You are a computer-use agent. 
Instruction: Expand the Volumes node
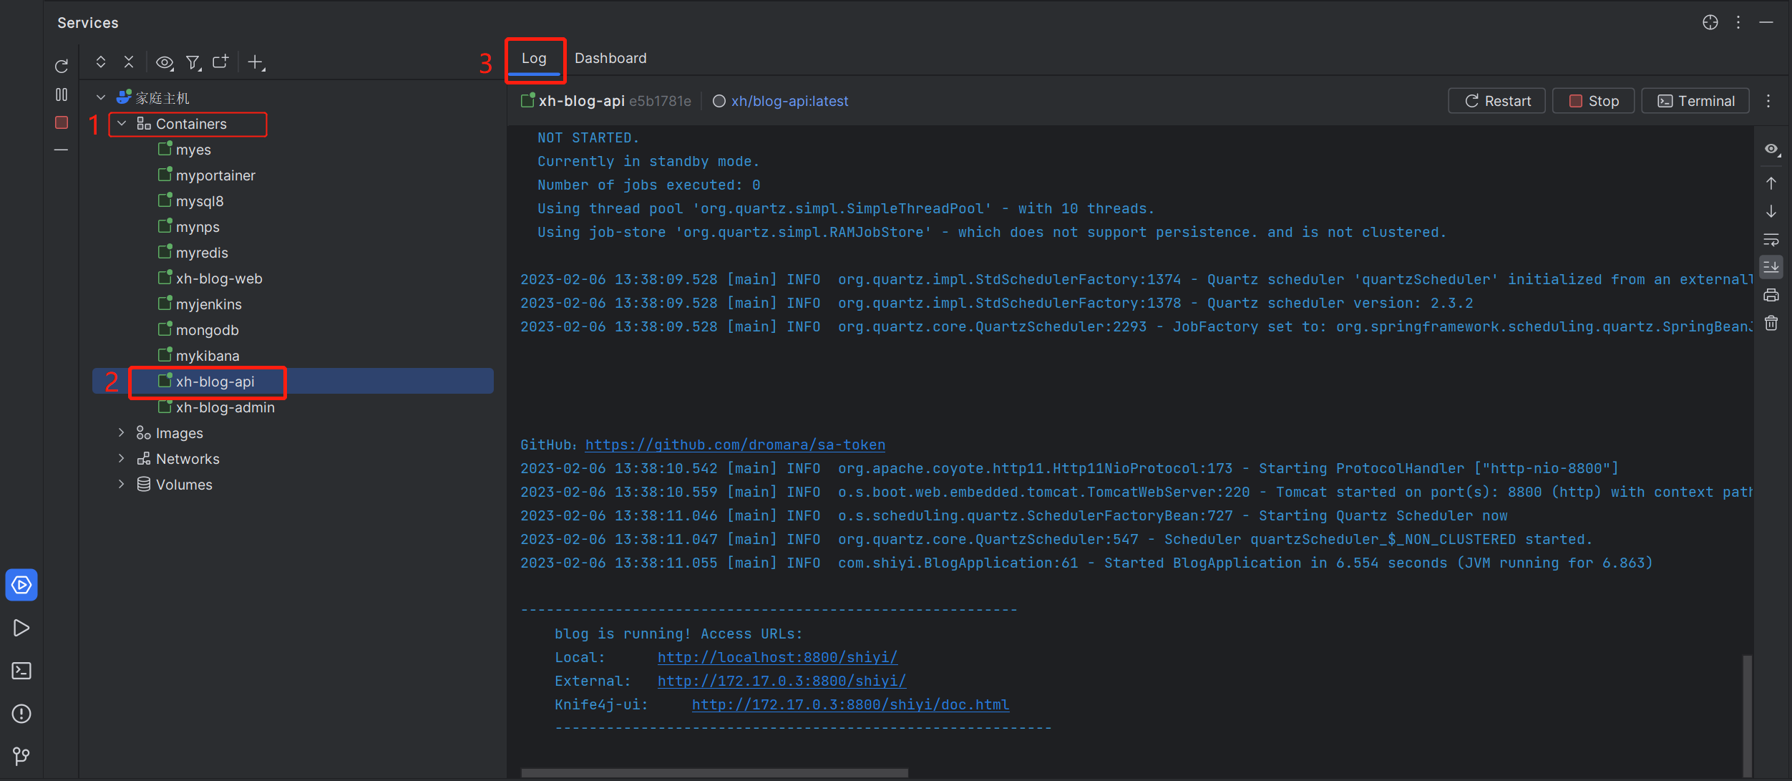click(x=122, y=485)
